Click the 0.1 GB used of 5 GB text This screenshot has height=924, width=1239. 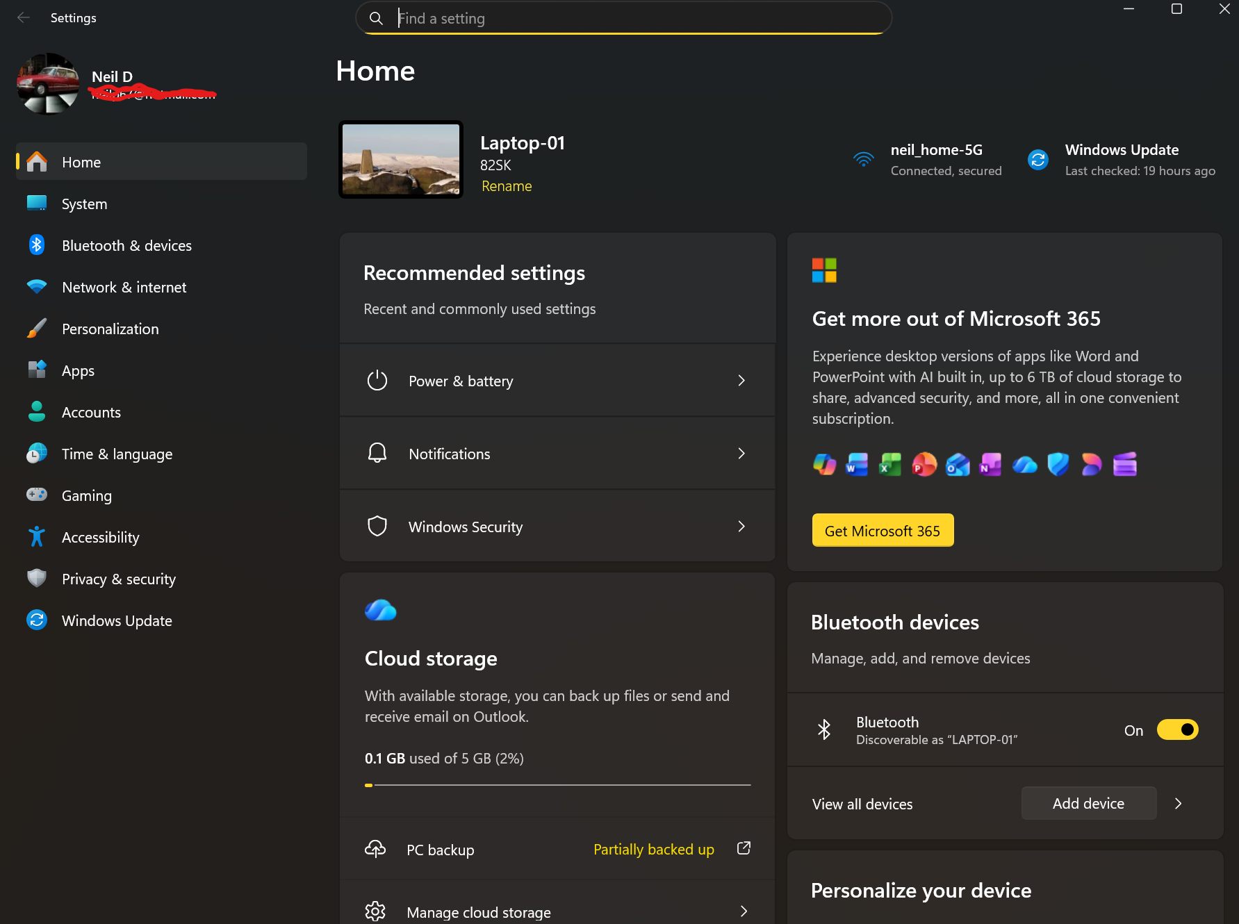[444, 758]
